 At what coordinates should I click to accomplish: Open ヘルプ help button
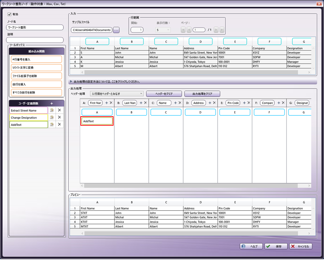[251, 246]
